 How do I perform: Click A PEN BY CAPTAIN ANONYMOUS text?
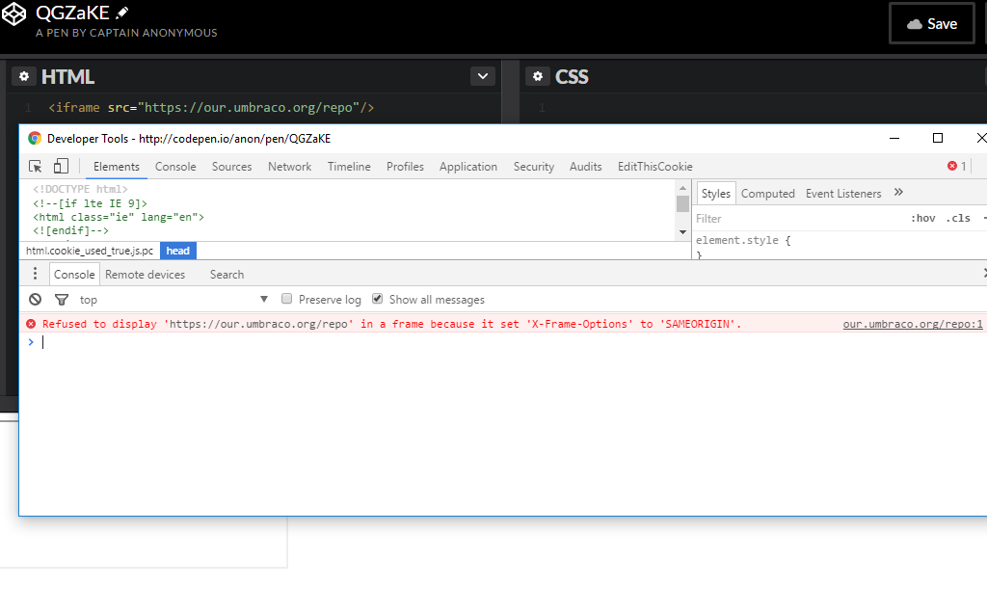[x=126, y=33]
